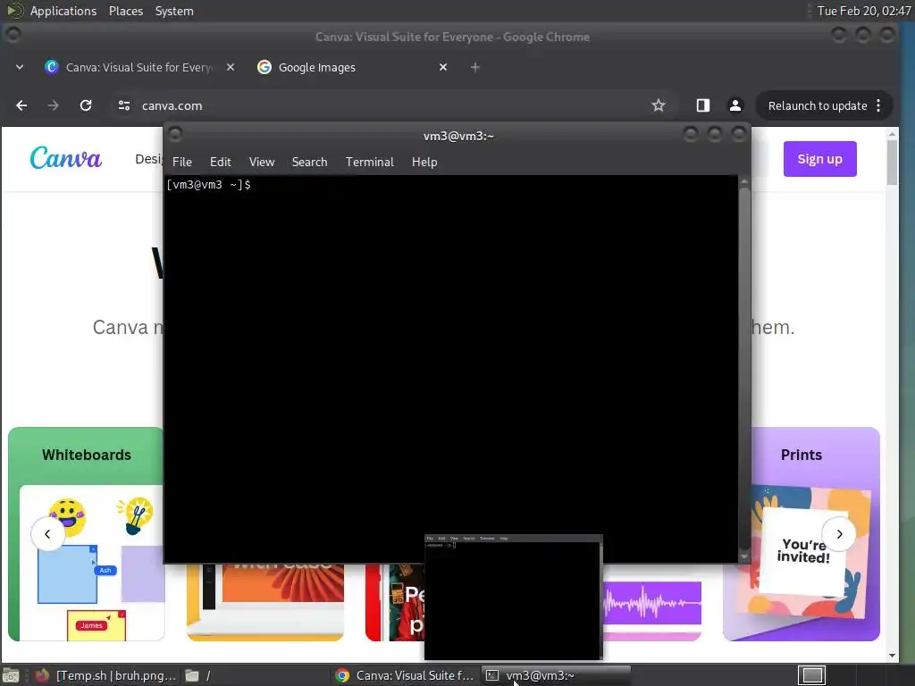Open Chrome three-dot menu
This screenshot has height=686, width=915.
(879, 105)
